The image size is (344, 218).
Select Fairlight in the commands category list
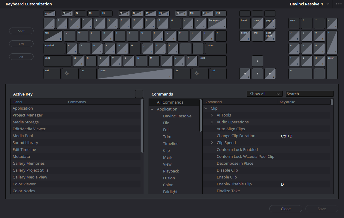[x=170, y=192]
